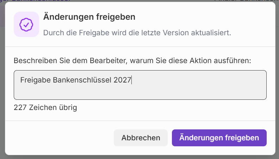Click the empty right side of the text area

(x=211, y=85)
